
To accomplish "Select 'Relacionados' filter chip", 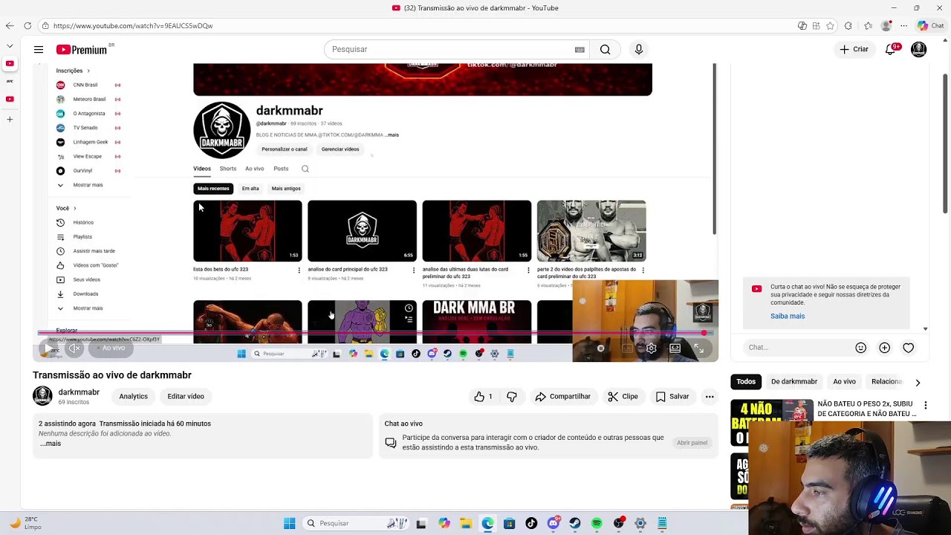I will tap(886, 382).
